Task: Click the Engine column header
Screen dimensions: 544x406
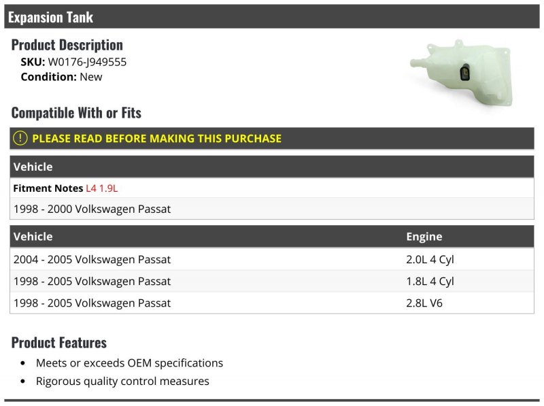Action: coord(424,236)
